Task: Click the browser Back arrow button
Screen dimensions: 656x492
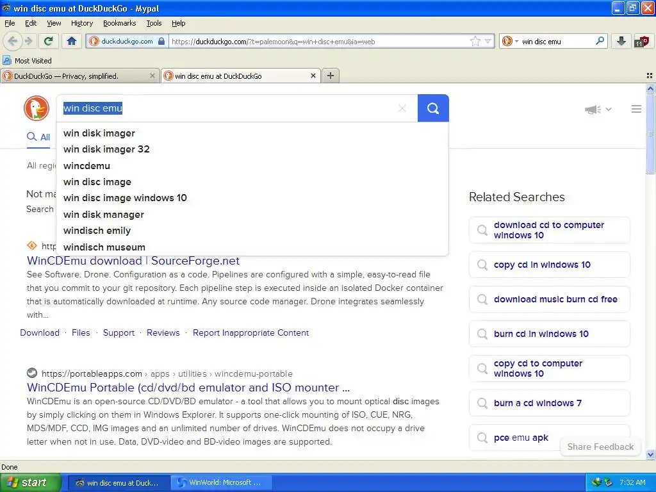Action: 13,41
